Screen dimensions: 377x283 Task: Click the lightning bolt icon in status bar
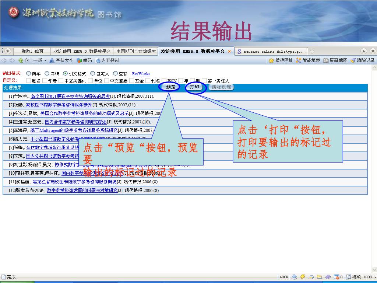tap(303, 277)
